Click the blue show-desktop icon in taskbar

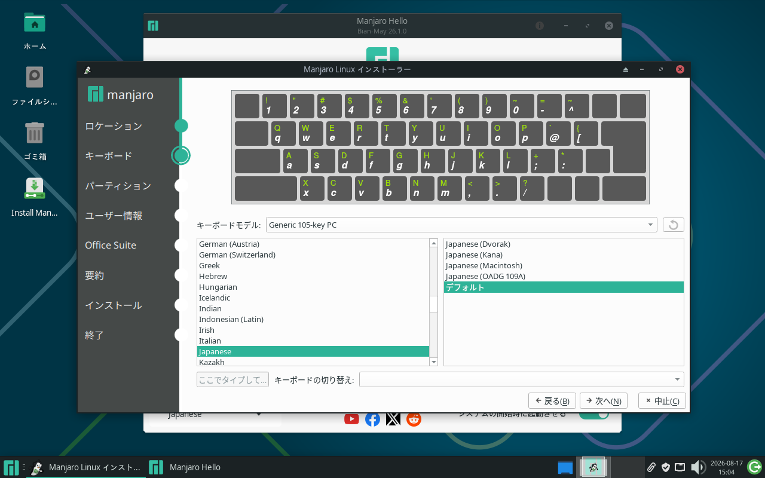pos(565,467)
